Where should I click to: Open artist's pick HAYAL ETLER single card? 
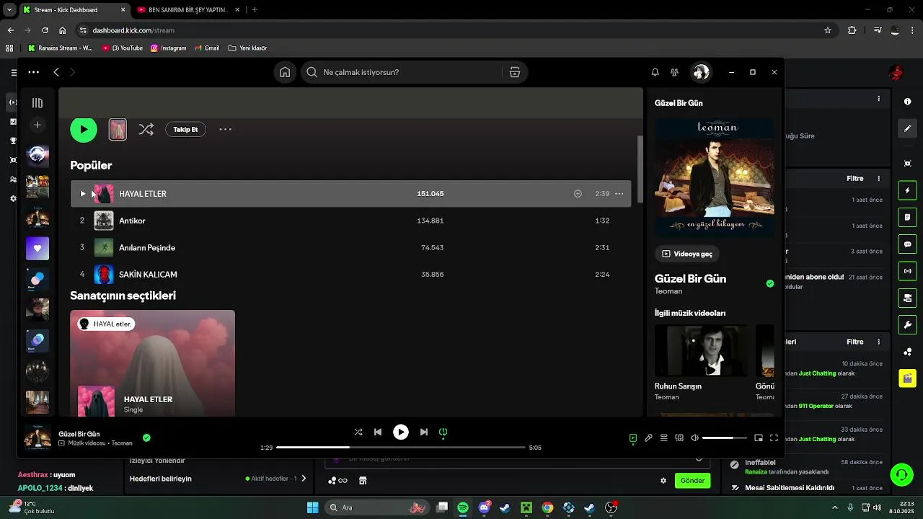click(152, 363)
